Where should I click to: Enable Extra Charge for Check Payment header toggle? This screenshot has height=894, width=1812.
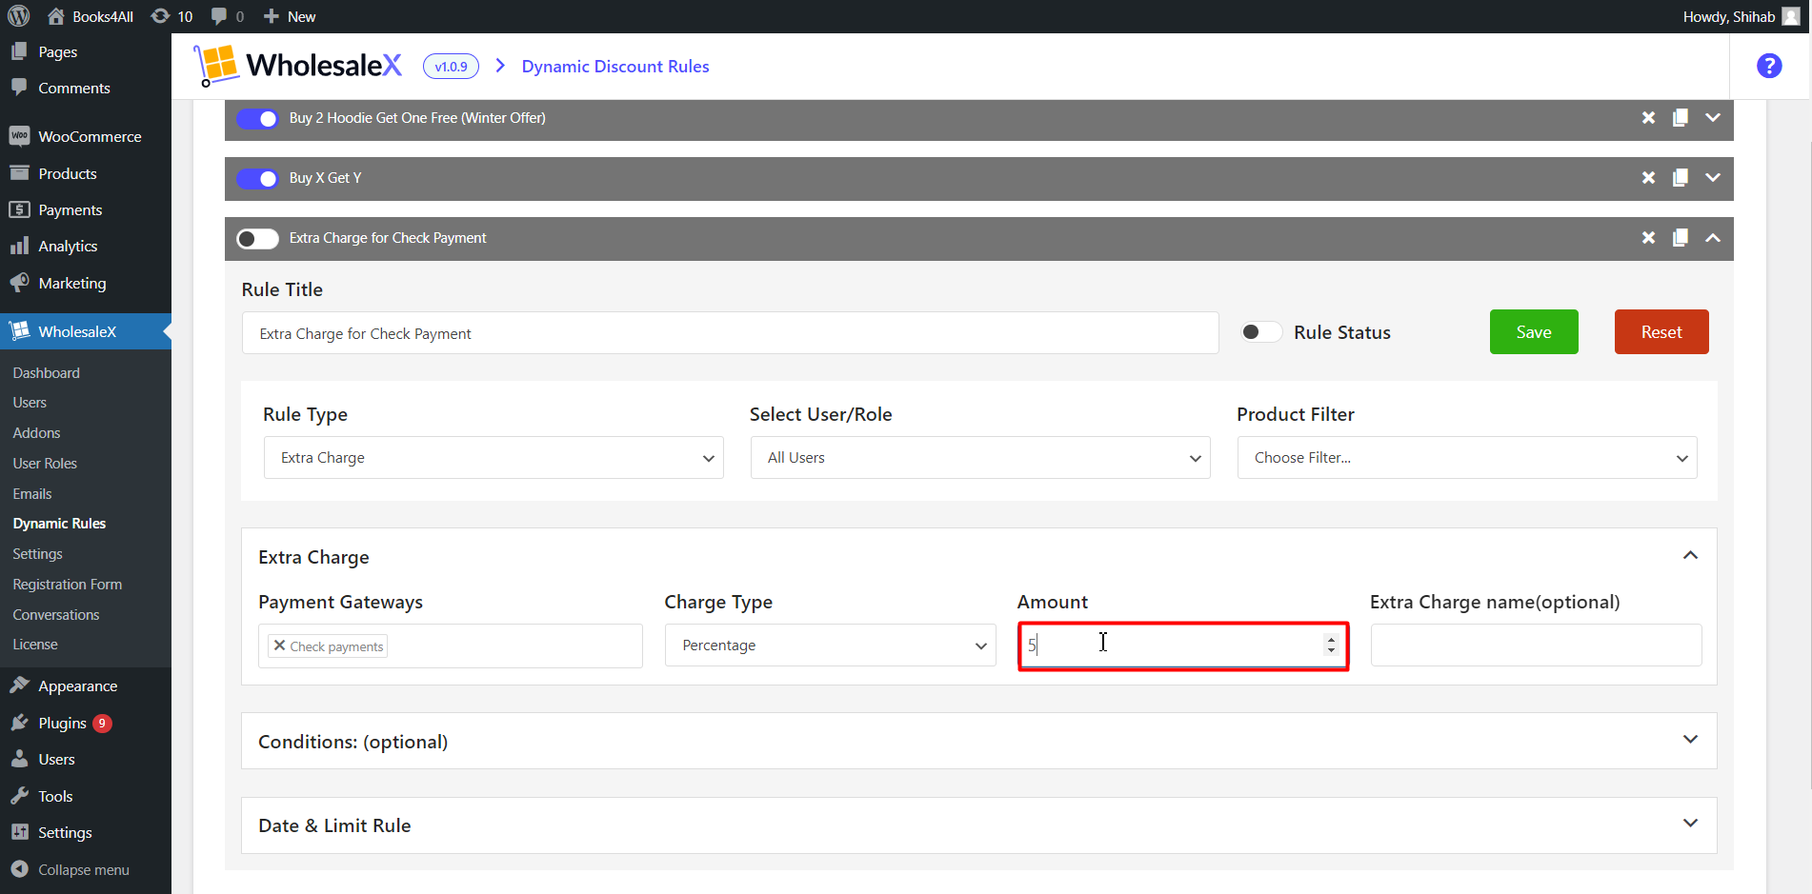click(x=257, y=238)
